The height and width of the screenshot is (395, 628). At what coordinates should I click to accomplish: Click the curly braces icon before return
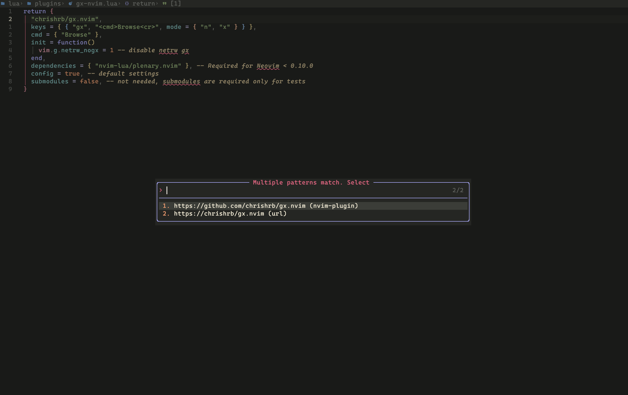(127, 4)
